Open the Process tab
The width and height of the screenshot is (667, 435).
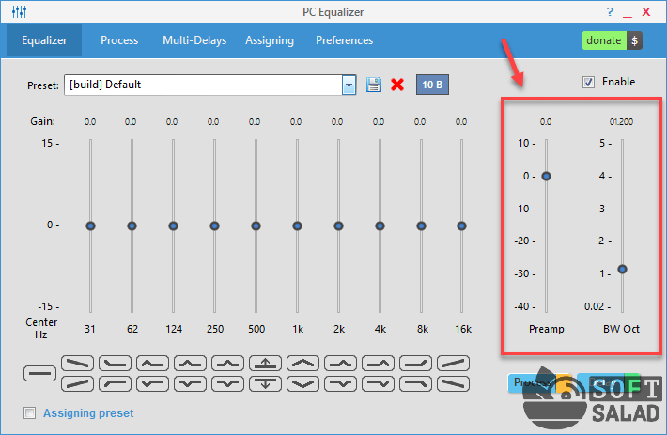pos(119,40)
